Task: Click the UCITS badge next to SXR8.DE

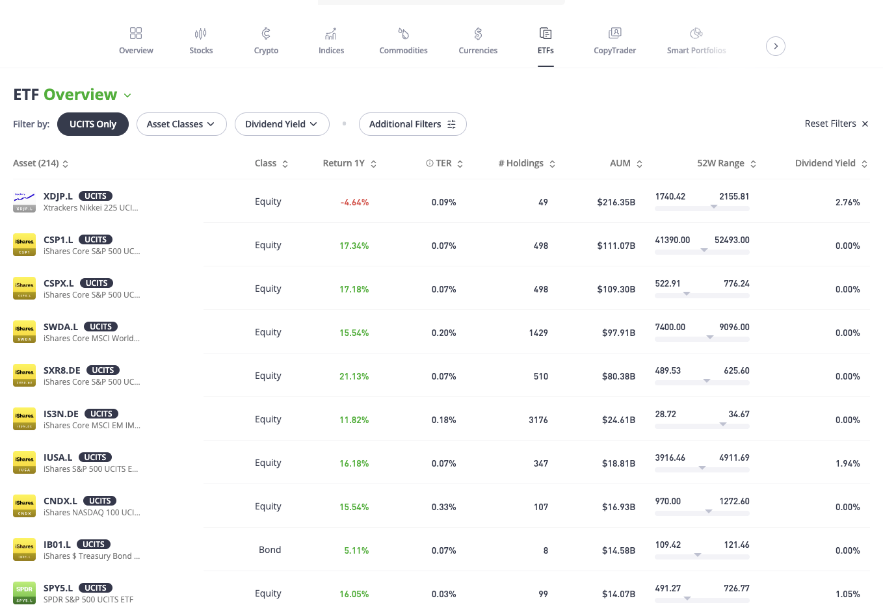Action: pyautogui.click(x=103, y=370)
